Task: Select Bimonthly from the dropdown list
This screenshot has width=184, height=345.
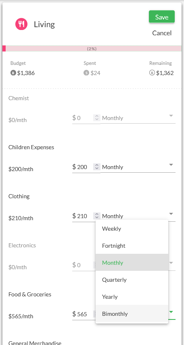Action: [132, 313]
